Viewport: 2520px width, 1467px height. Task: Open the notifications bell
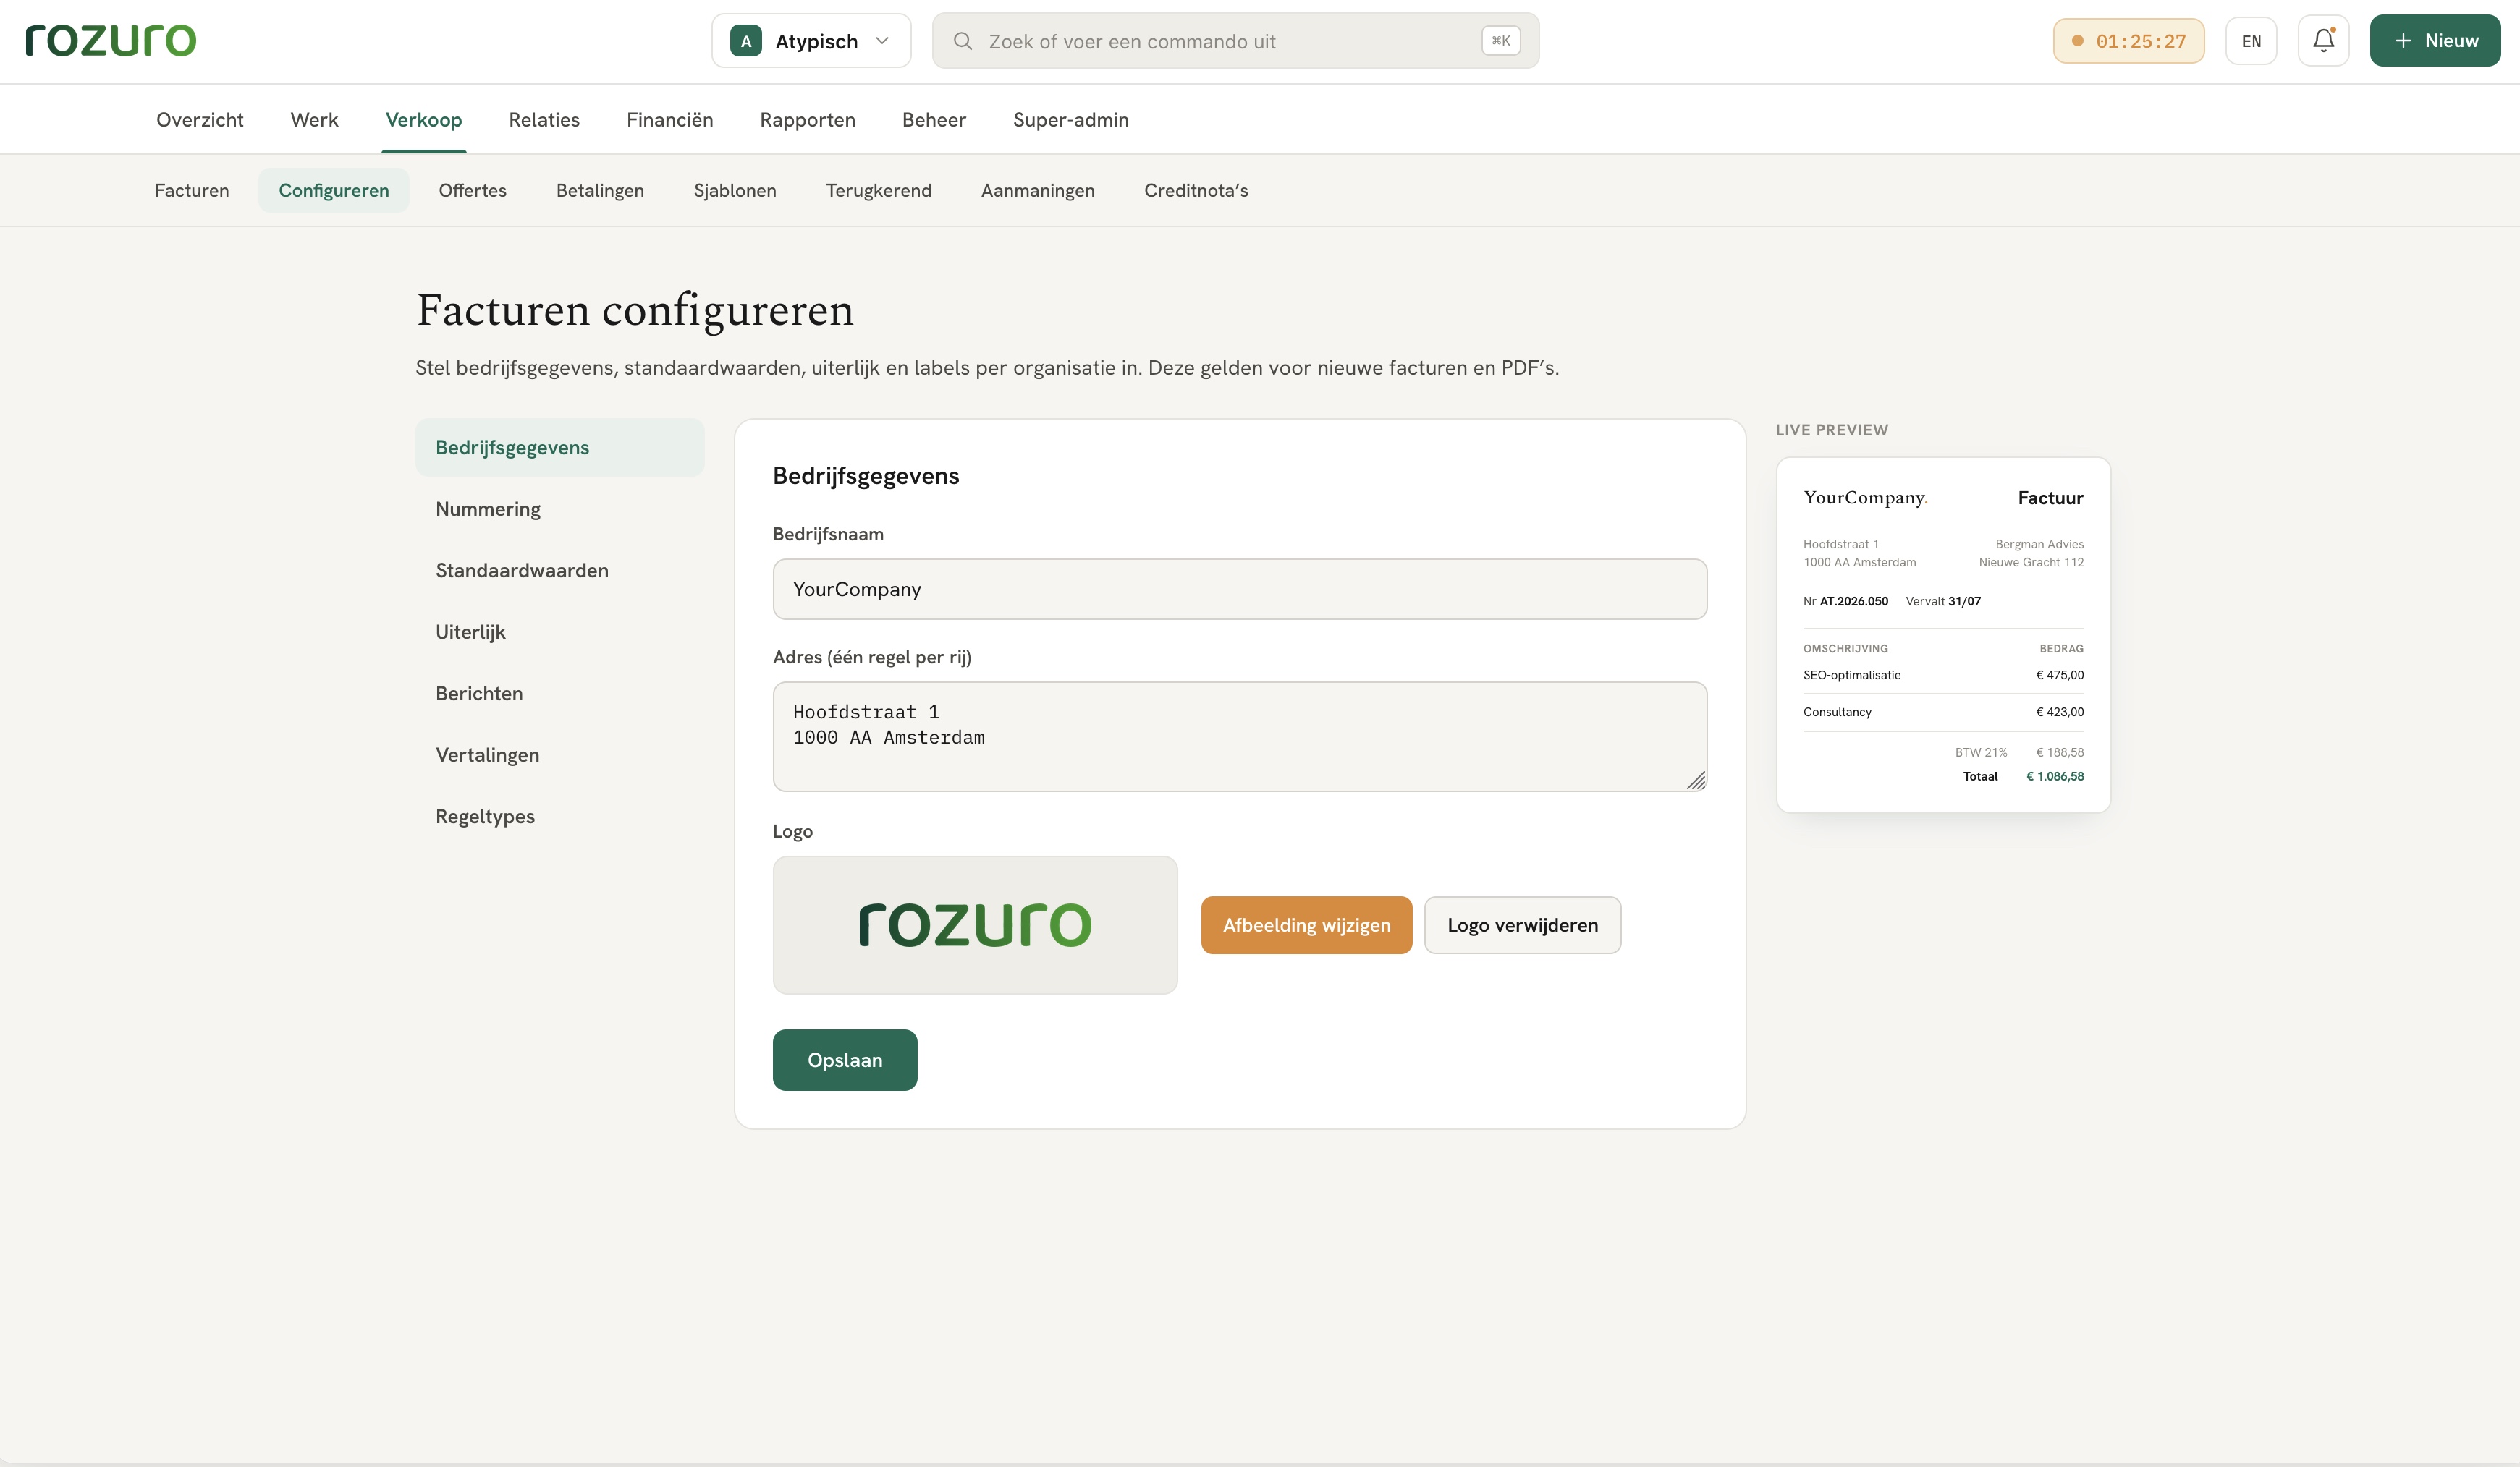point(2323,41)
